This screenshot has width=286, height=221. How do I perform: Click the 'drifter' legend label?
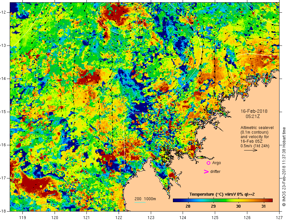215,172
